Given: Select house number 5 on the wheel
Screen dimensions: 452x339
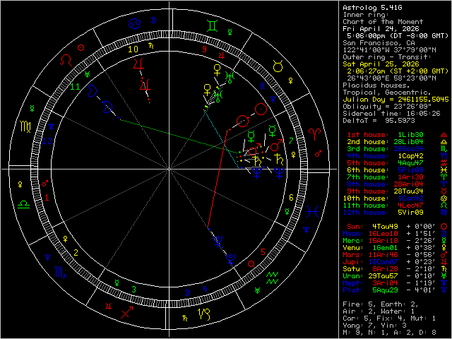Looking at the screenshot, I should (263, 251).
